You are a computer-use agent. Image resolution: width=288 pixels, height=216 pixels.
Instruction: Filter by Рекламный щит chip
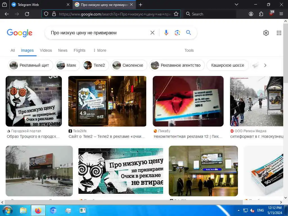(30, 65)
